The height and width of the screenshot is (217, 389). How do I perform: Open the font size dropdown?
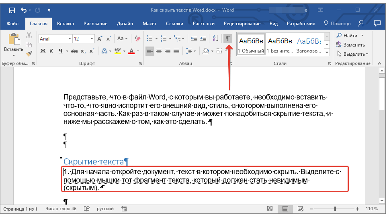pyautogui.click(x=92, y=39)
